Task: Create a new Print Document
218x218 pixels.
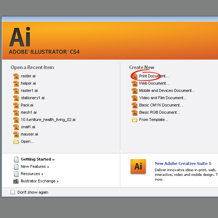Action: tap(154, 76)
